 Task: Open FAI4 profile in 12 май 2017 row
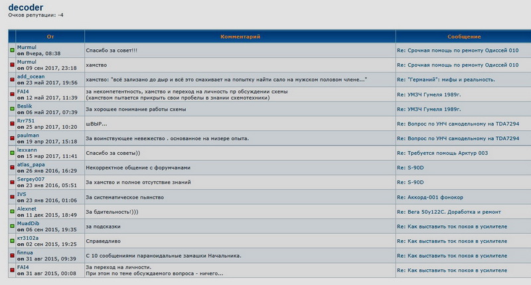23,91
